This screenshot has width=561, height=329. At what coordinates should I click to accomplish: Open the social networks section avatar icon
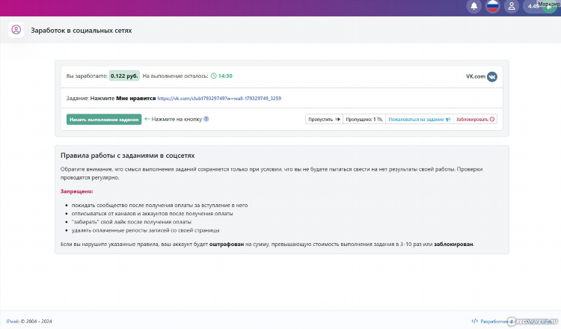(x=16, y=30)
